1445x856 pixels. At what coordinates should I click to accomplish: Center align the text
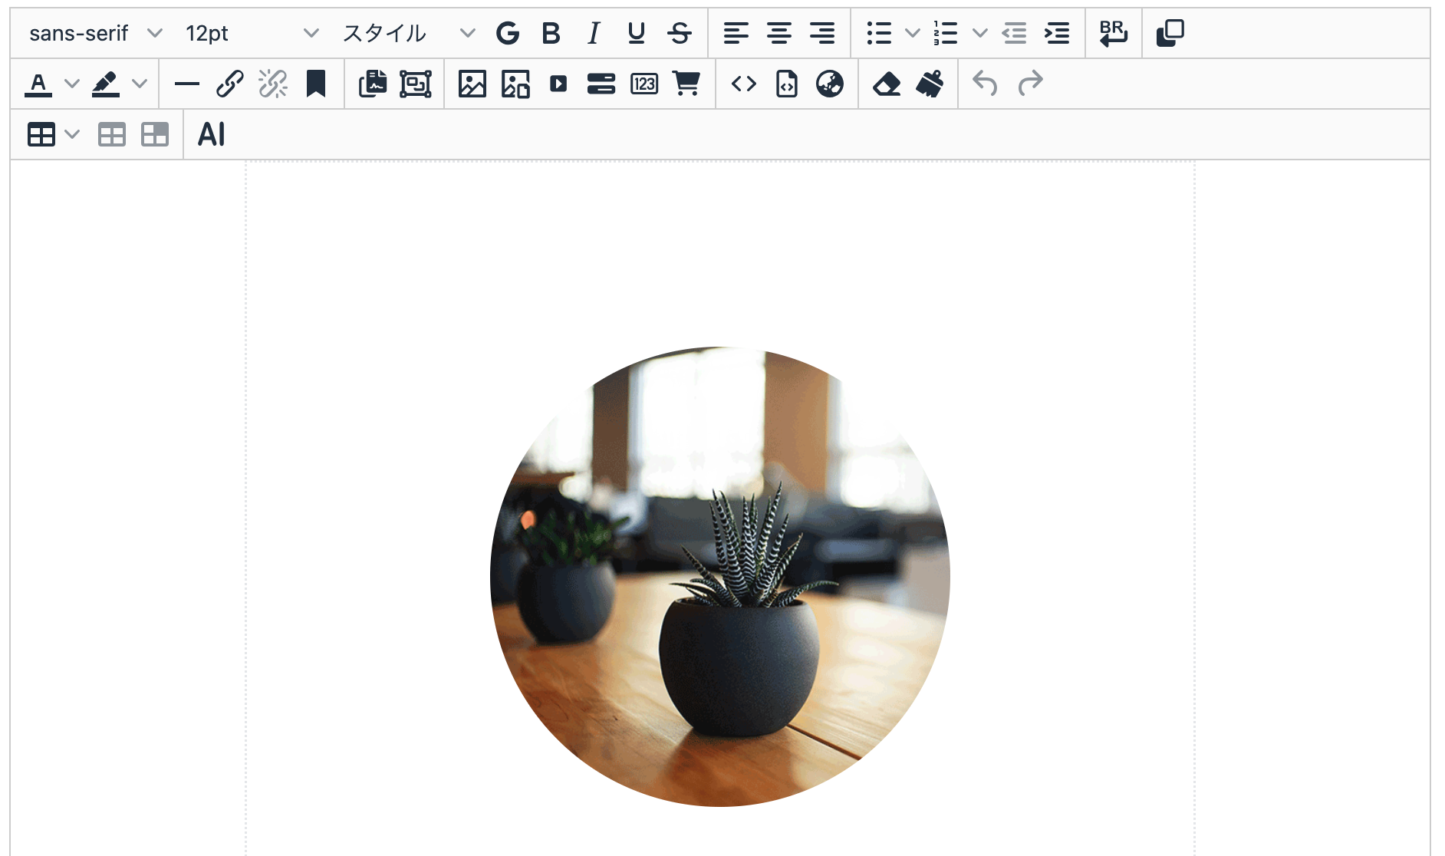point(779,33)
